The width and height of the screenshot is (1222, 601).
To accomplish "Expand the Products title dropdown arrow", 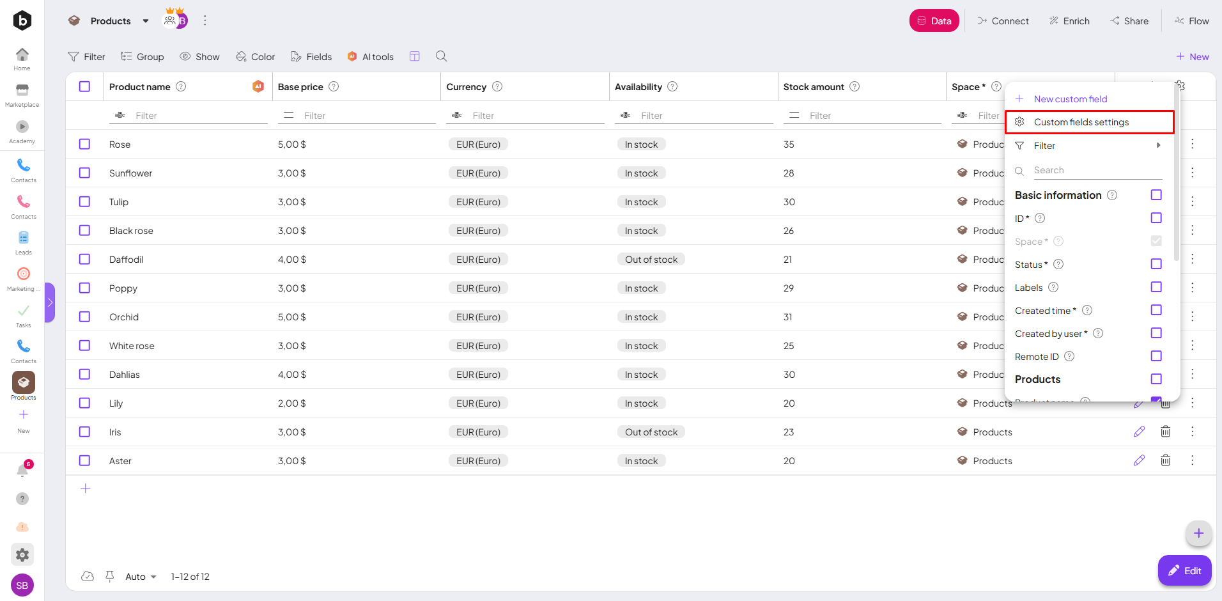I will pos(146,21).
